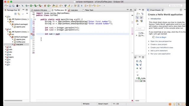Click the 'Click to Begin' link
Image resolution: width=189 pixels, height=106 pixels.
pyautogui.click(x=161, y=37)
